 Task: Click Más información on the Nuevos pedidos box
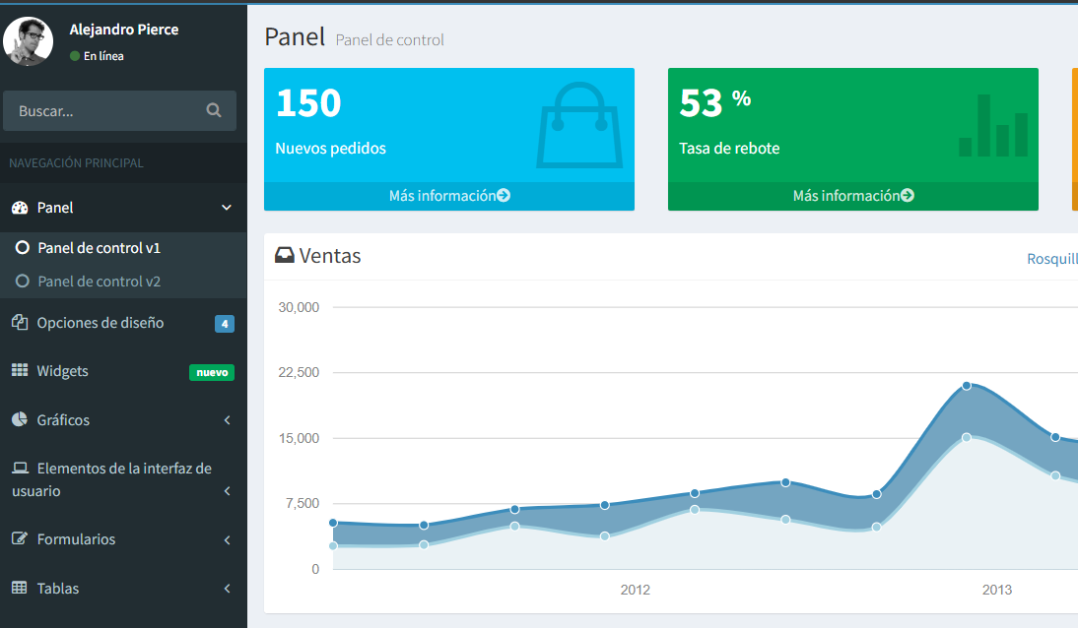pos(448,195)
